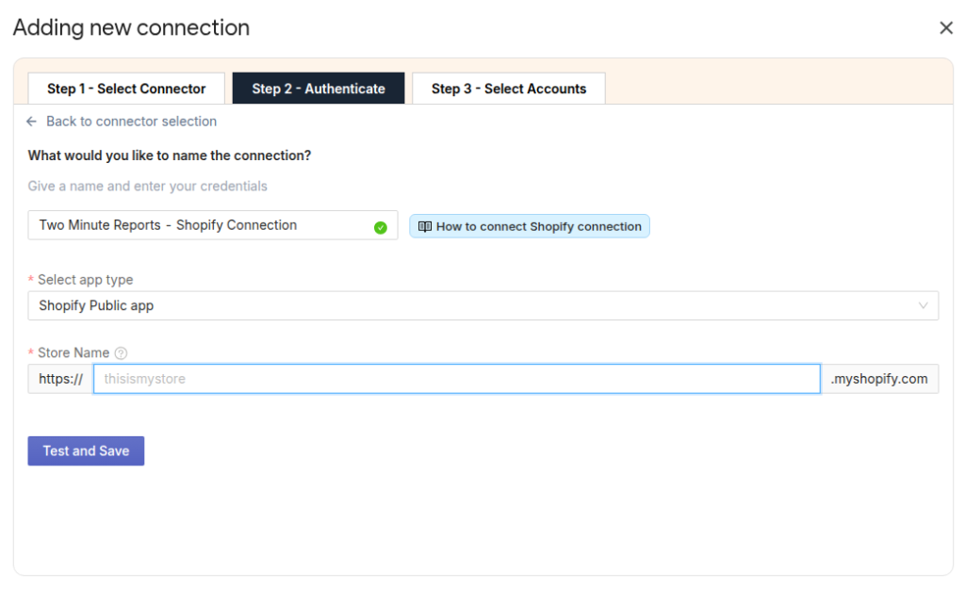Select the Step 2 - Authenticate tab
The width and height of the screenshot is (965, 589).
coord(319,89)
